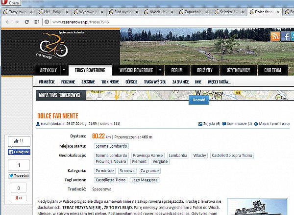Open Zdjęcia (6) photos link

coord(209,124)
